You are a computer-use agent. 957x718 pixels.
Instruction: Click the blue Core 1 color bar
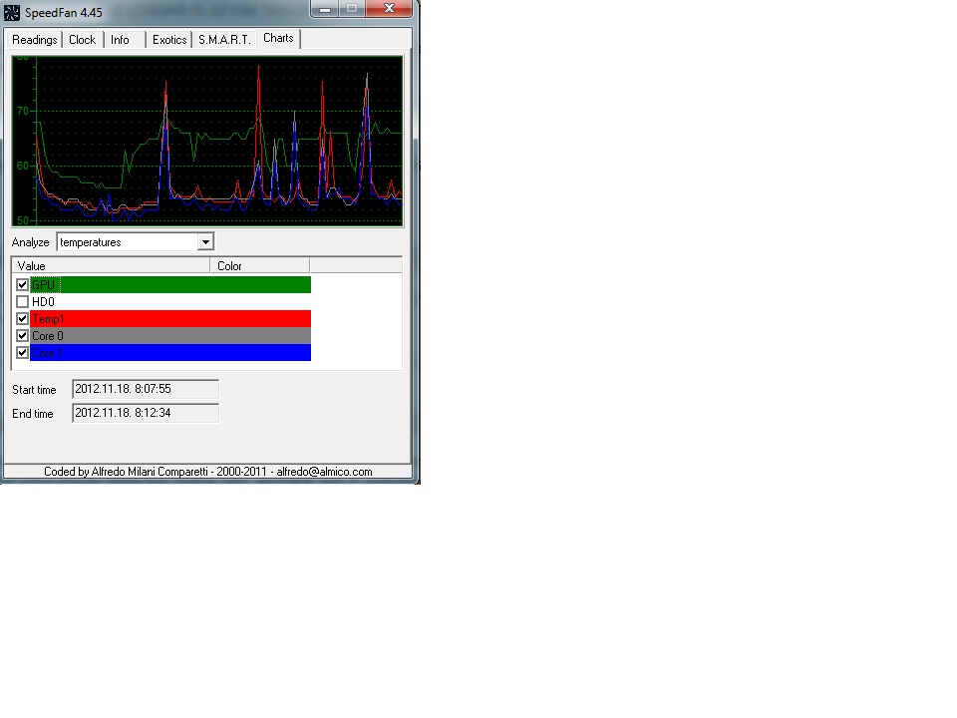point(170,353)
